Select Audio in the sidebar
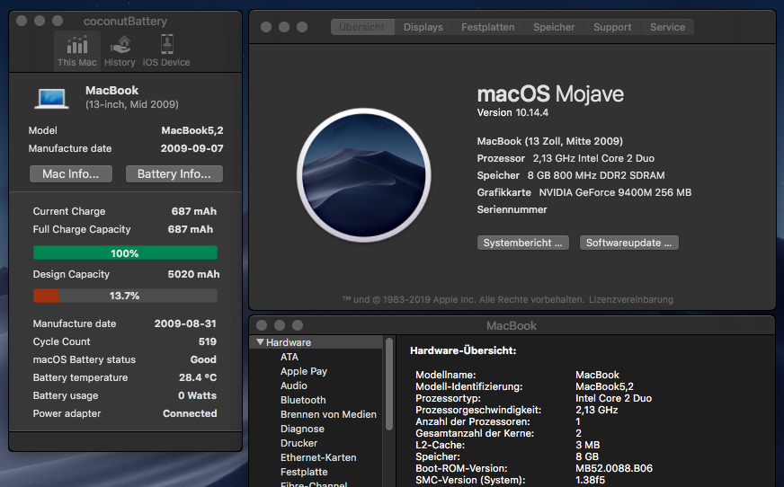 coord(293,385)
